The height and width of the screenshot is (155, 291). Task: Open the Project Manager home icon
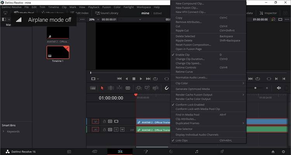[273, 152]
